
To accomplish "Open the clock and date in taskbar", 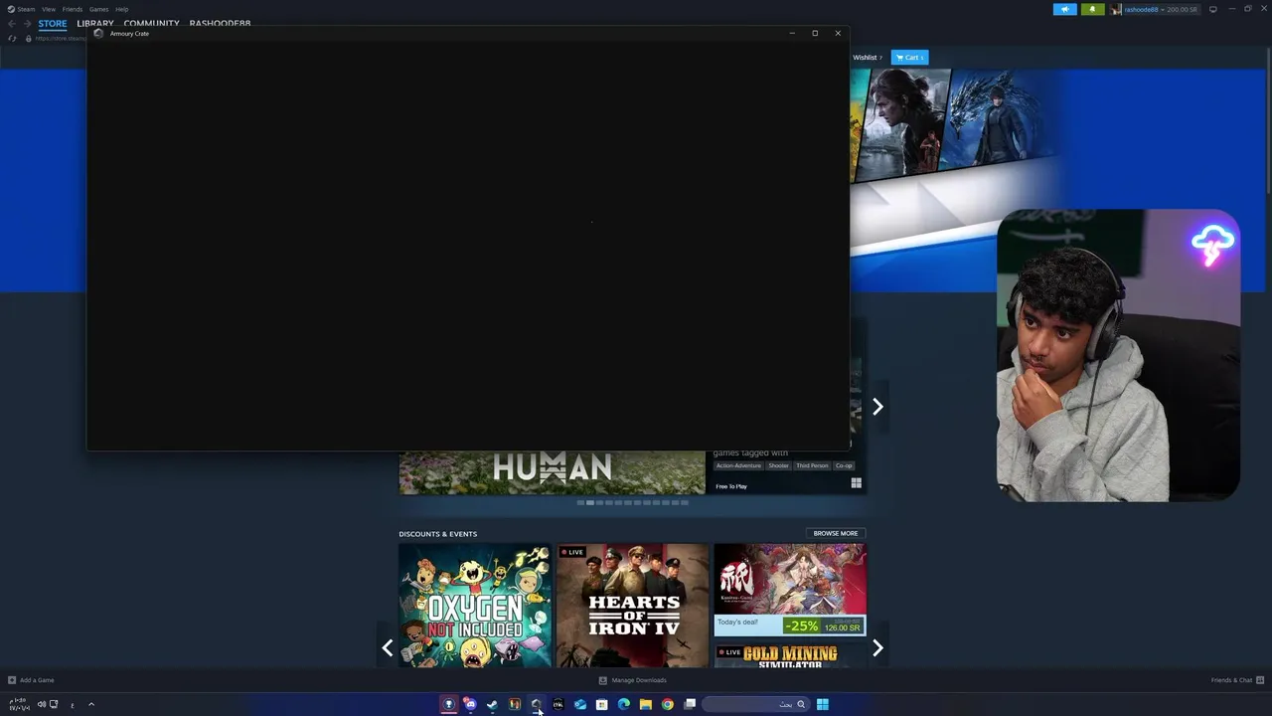I will pos(18,704).
